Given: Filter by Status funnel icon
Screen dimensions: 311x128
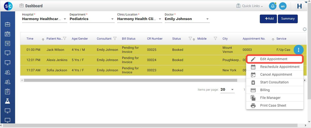Looking at the screenshot, I should pyautogui.click(x=190, y=39).
